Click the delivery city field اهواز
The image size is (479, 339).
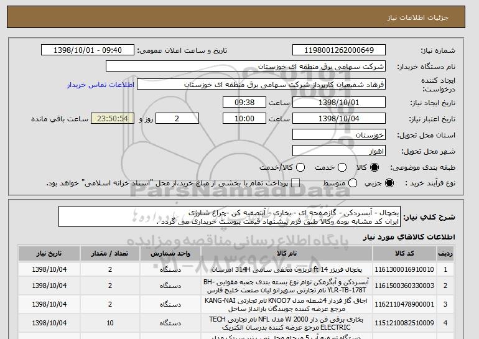339,151
